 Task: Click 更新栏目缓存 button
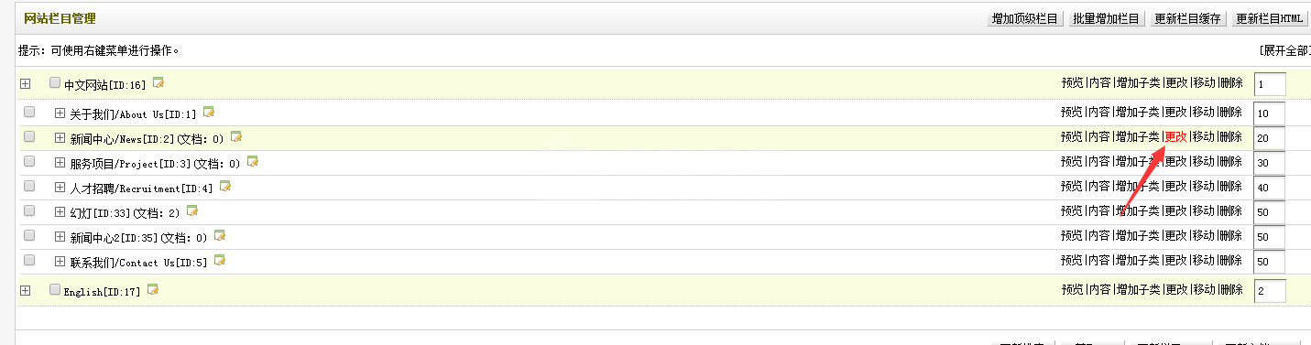[1187, 18]
